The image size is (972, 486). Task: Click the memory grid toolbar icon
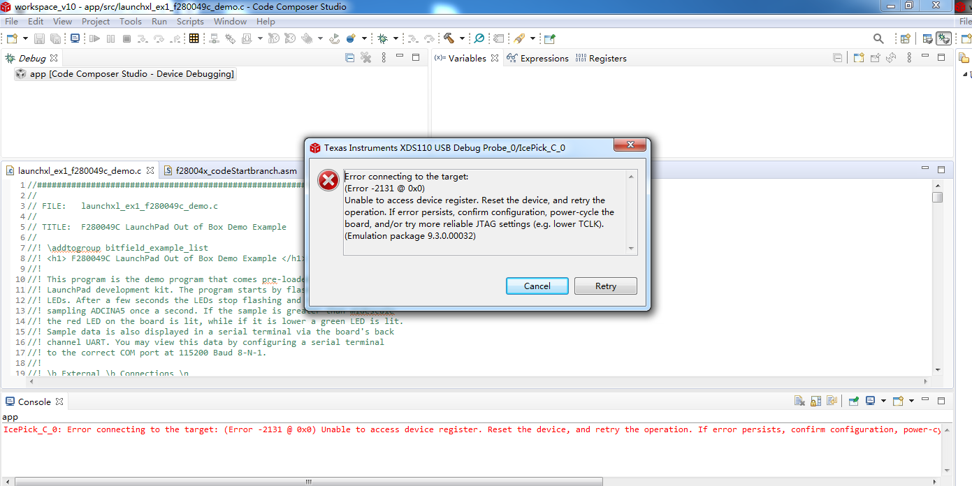click(194, 38)
